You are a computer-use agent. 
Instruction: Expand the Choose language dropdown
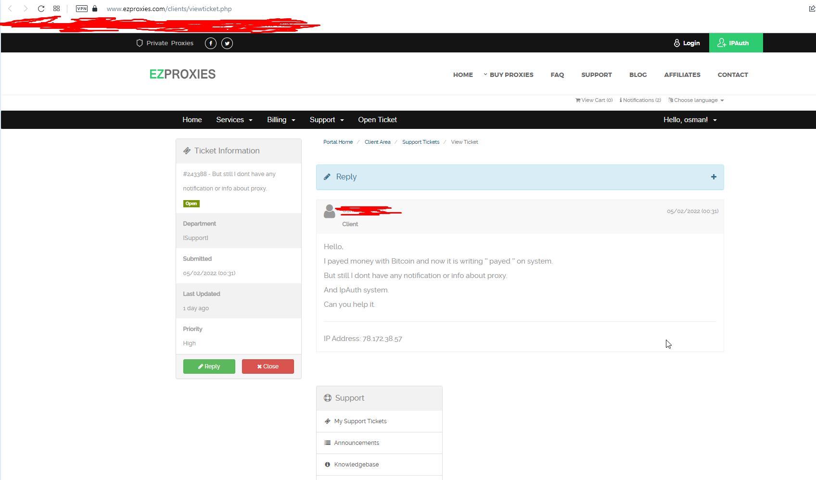click(696, 100)
